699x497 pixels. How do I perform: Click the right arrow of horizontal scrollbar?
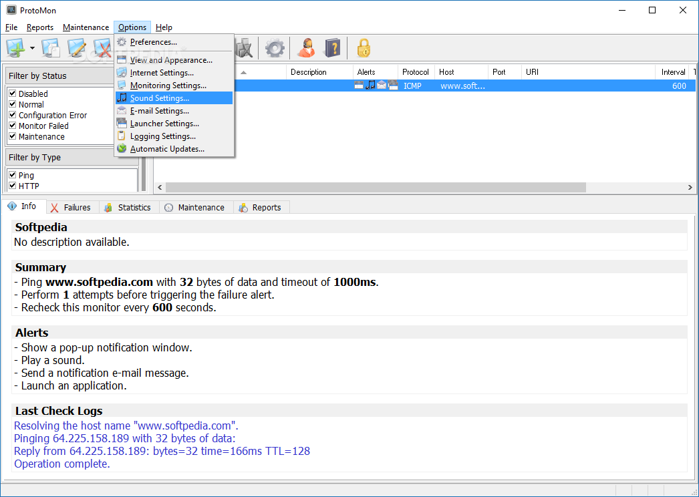tap(690, 188)
